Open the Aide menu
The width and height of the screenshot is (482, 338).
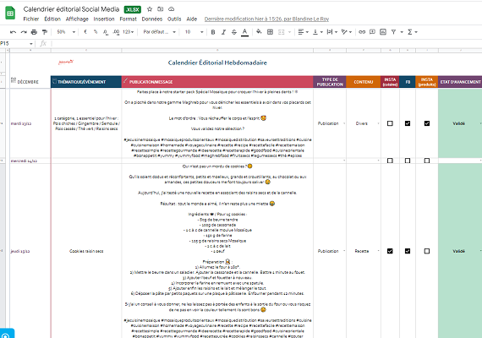[x=191, y=19]
